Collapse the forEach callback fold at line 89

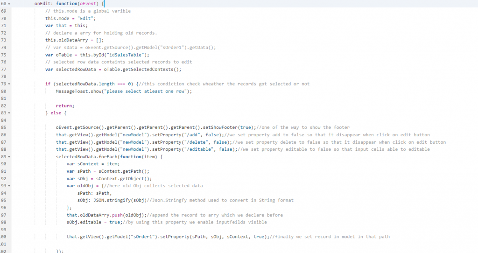[x=9, y=157]
